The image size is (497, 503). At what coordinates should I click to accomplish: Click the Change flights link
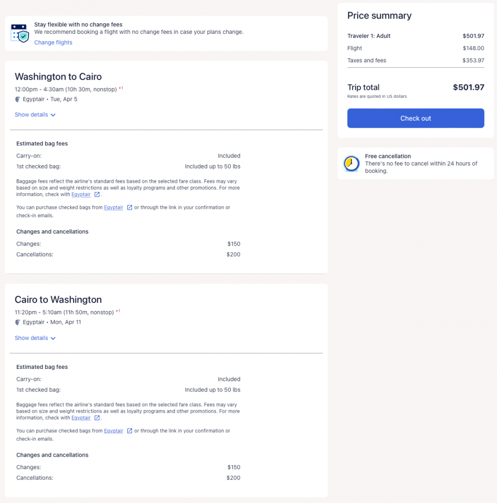point(53,43)
